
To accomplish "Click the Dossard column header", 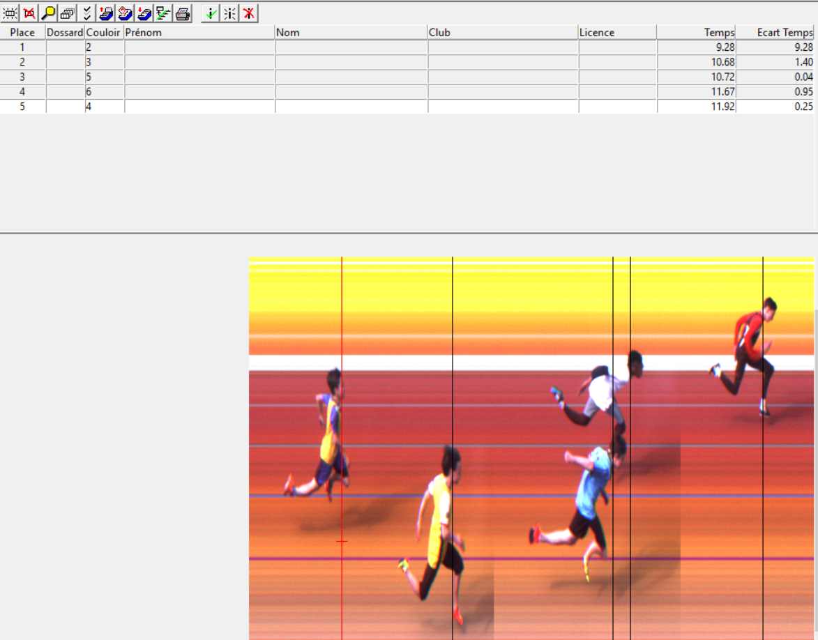I will pyautogui.click(x=65, y=32).
